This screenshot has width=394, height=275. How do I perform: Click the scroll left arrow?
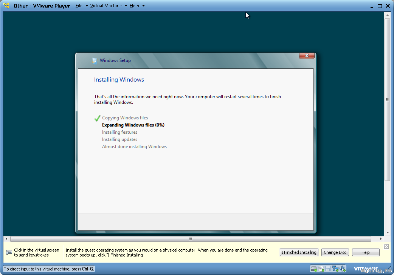[6, 239]
